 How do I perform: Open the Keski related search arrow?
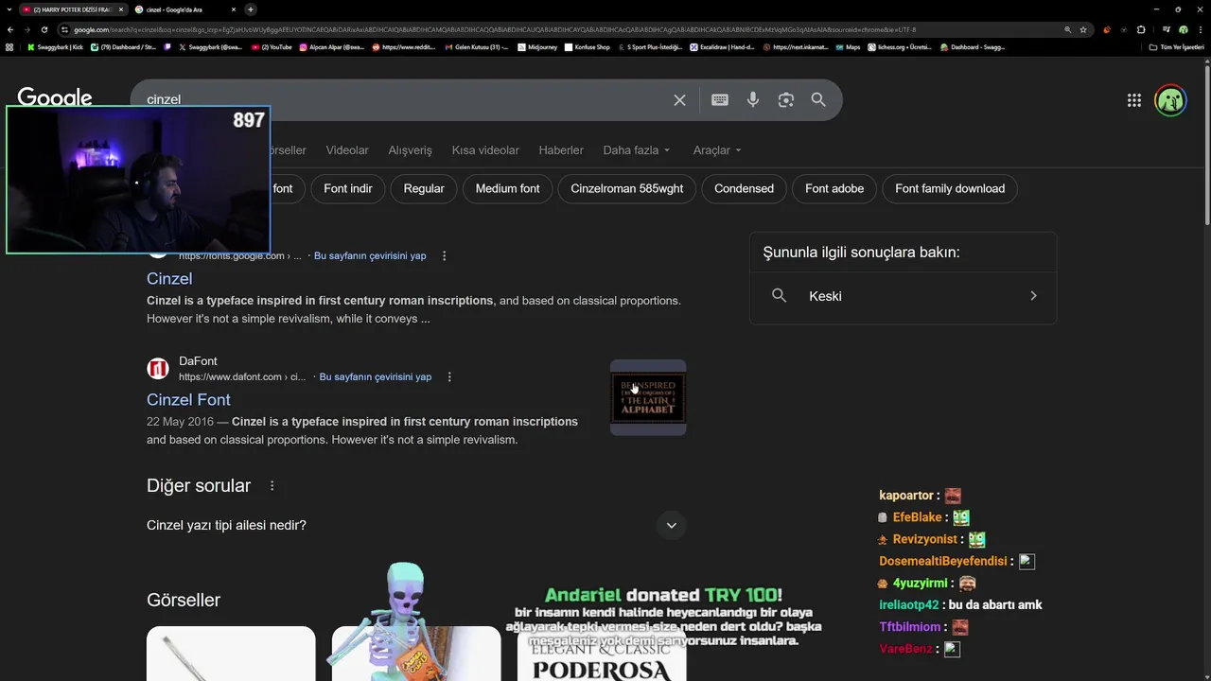coord(1033,296)
